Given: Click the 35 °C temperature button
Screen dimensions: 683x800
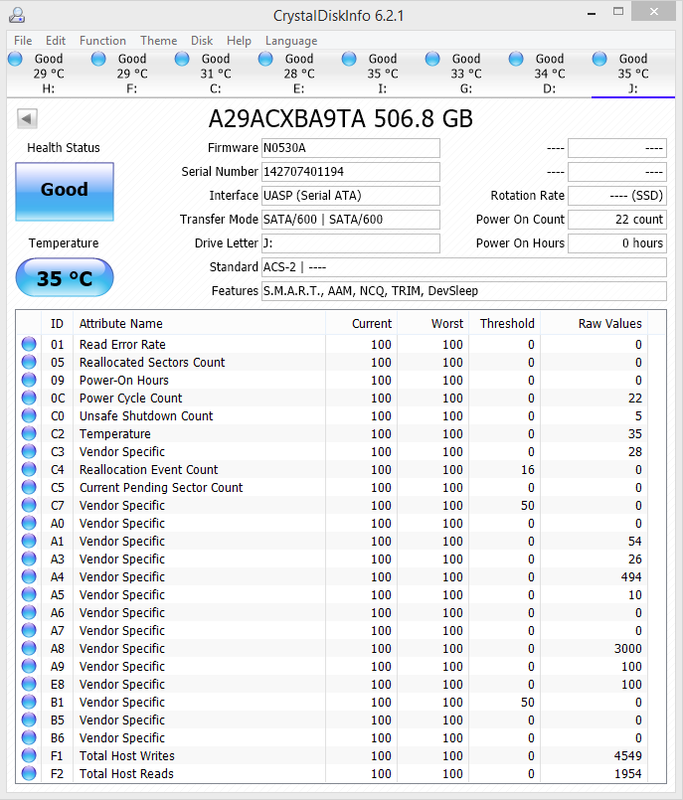Looking at the screenshot, I should click(x=65, y=278).
